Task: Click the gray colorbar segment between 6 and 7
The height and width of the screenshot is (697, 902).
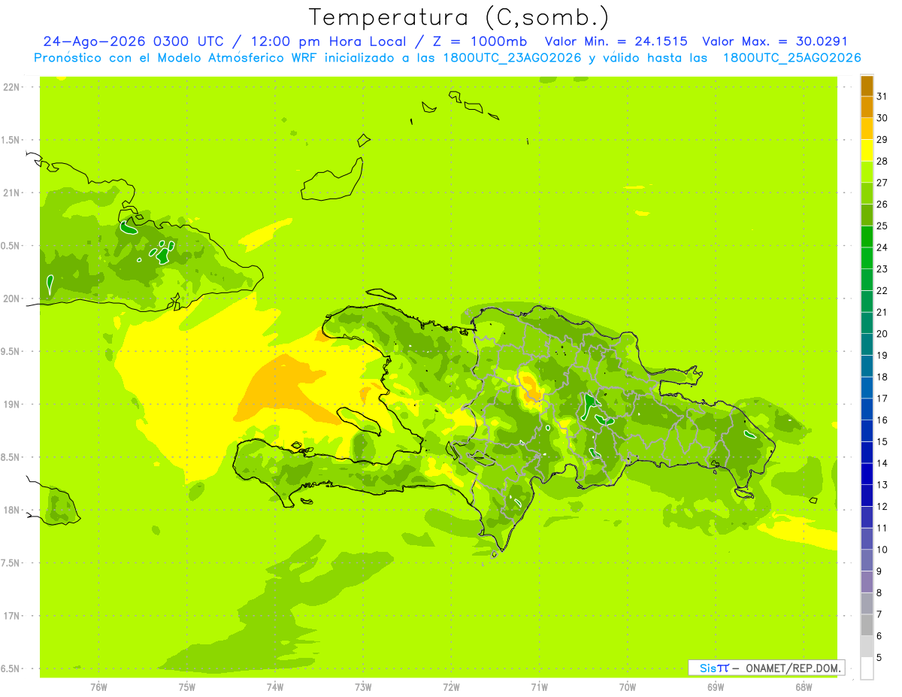Action: tap(867, 625)
